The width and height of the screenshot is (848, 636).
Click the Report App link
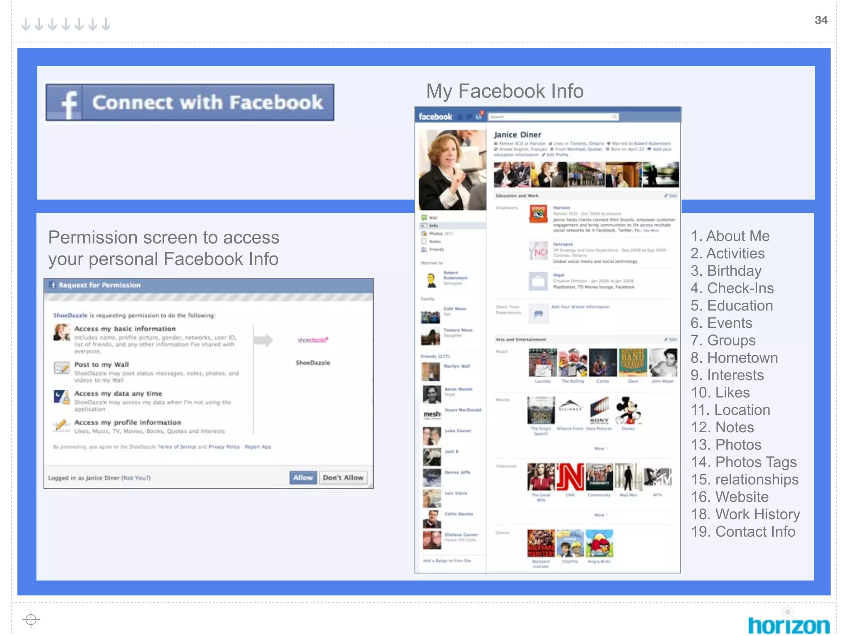coord(258,447)
